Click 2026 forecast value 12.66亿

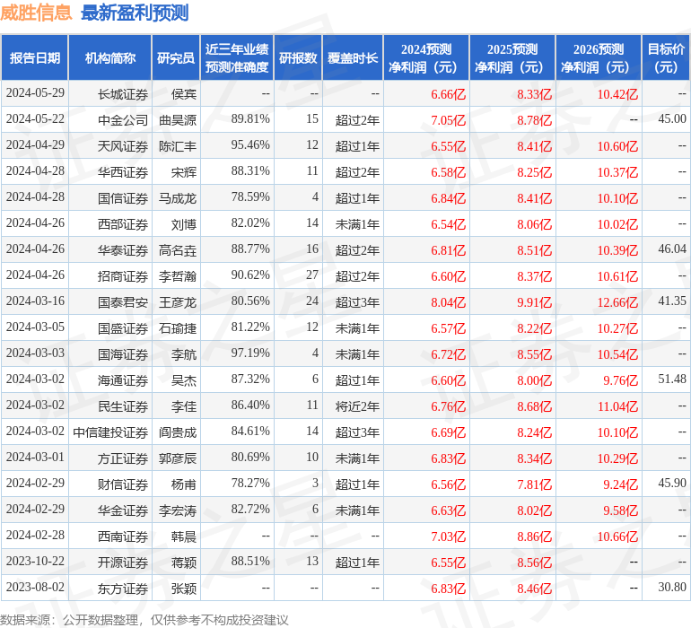click(x=617, y=302)
